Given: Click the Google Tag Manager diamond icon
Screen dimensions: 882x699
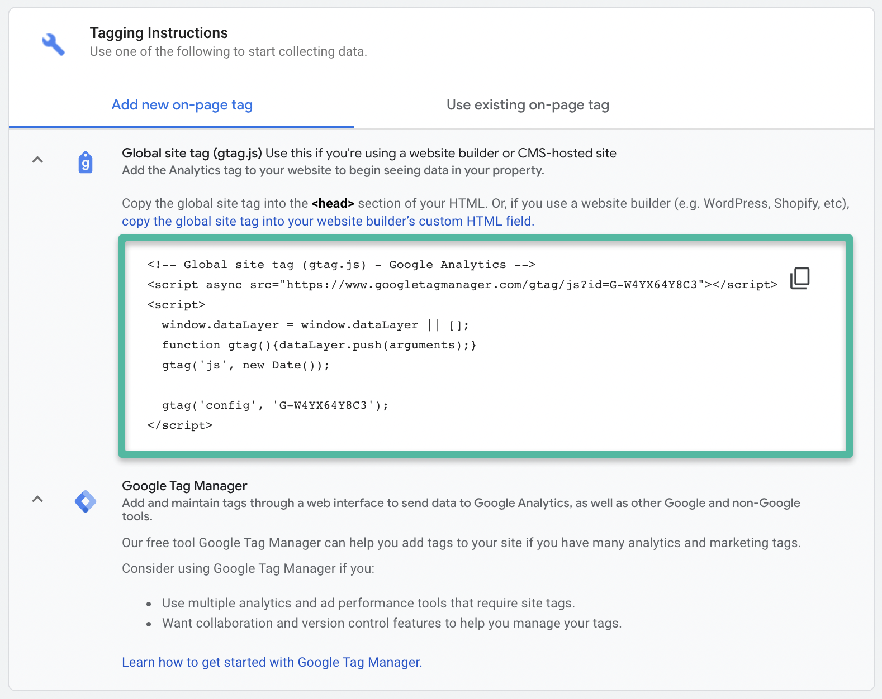Looking at the screenshot, I should click(86, 501).
